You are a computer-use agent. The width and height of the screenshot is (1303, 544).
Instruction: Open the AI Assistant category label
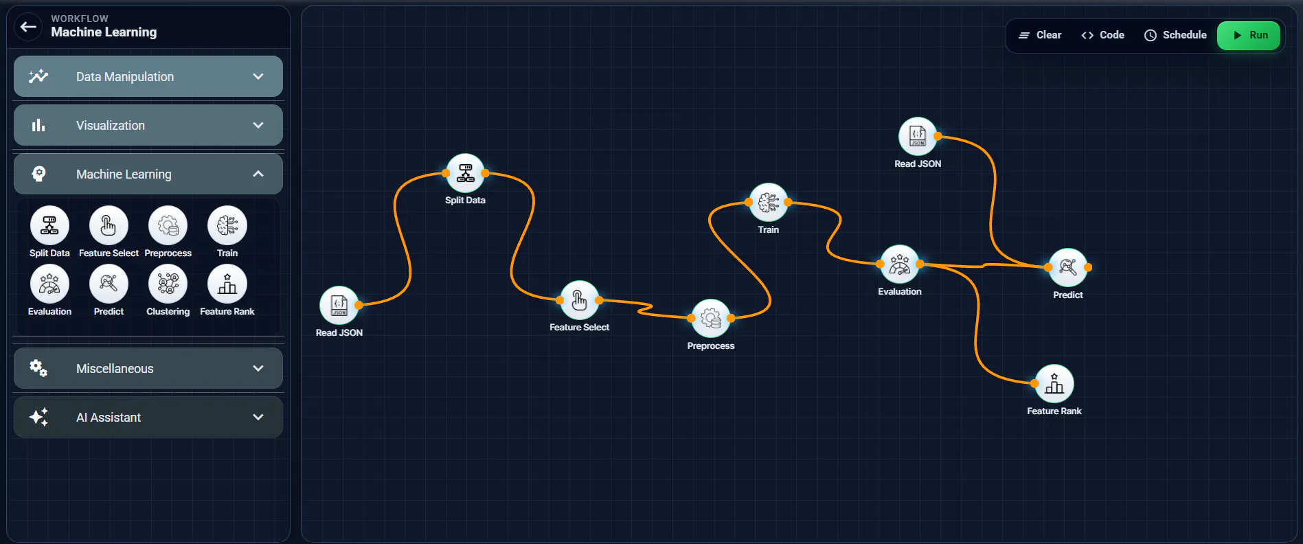click(x=109, y=417)
